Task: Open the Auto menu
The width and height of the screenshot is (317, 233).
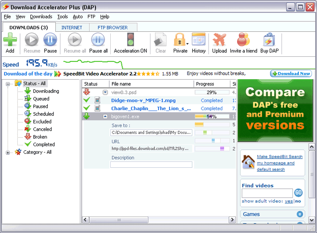Action: click(x=78, y=17)
